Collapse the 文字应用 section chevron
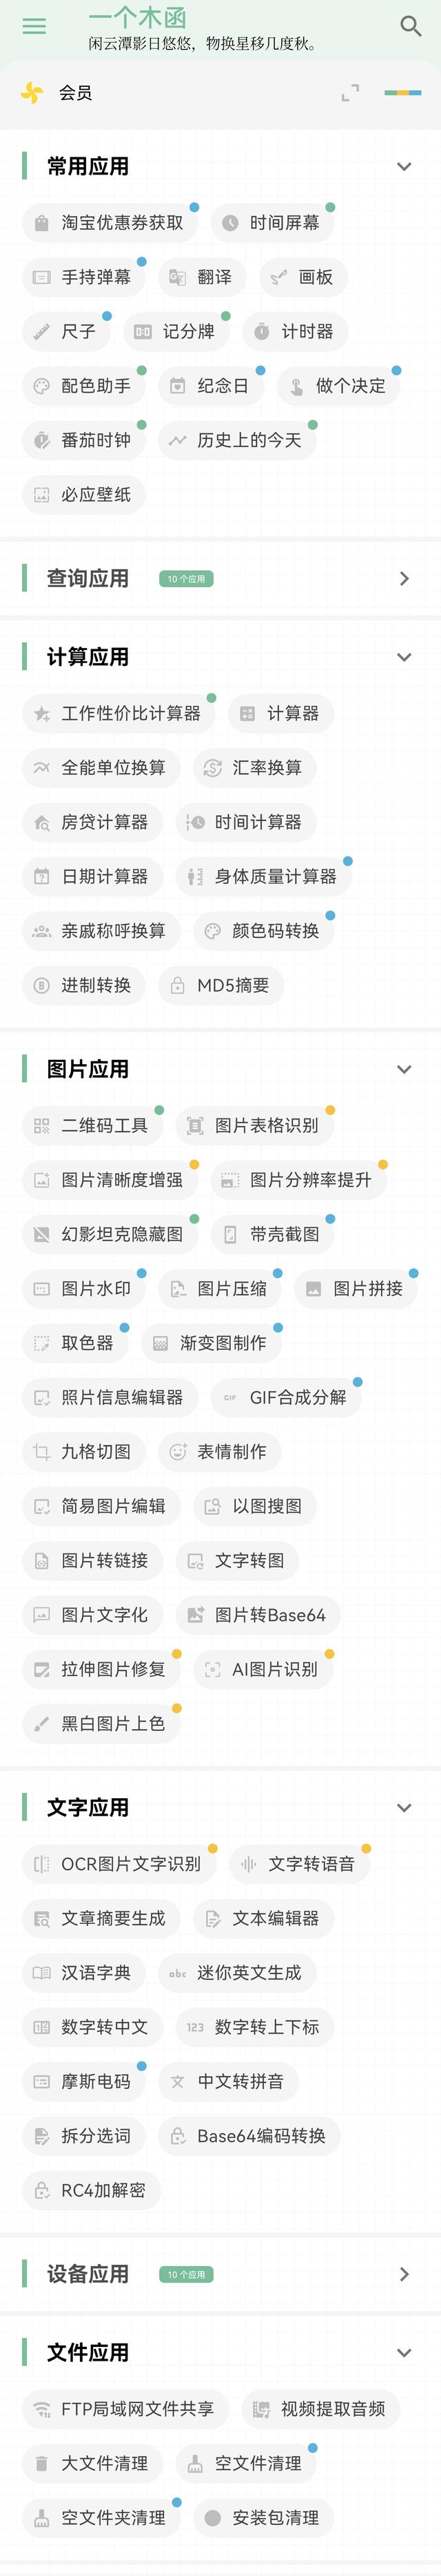This screenshot has width=441, height=2576. click(x=404, y=1807)
